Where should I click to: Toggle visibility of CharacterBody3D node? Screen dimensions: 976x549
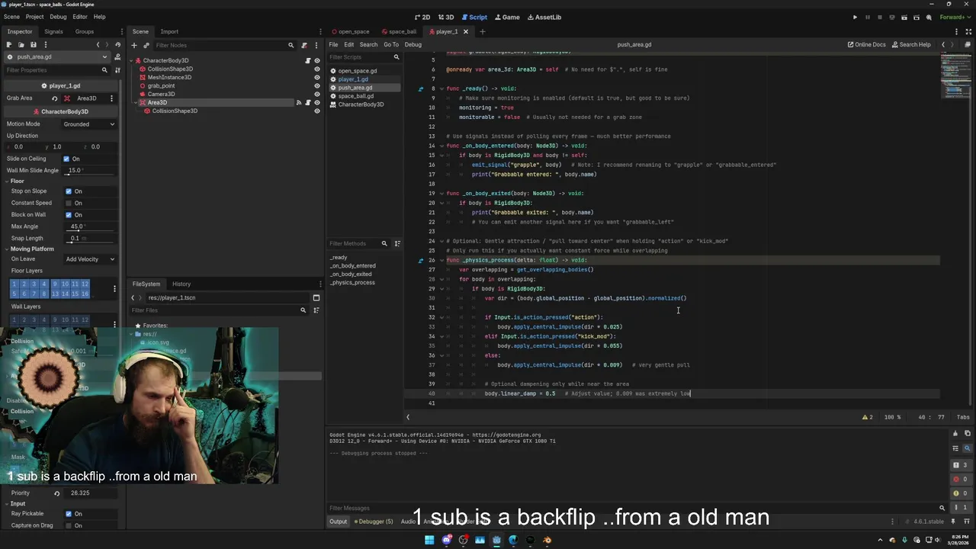[317, 60]
